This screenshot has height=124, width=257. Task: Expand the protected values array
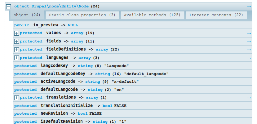pos(16,33)
